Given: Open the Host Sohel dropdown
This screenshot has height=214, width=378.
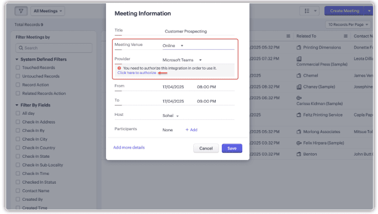Looking at the screenshot, I should point(171,116).
